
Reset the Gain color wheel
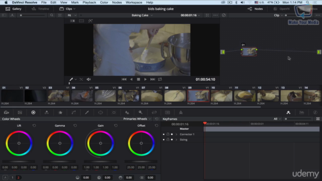pyautogui.click(x=116, y=125)
